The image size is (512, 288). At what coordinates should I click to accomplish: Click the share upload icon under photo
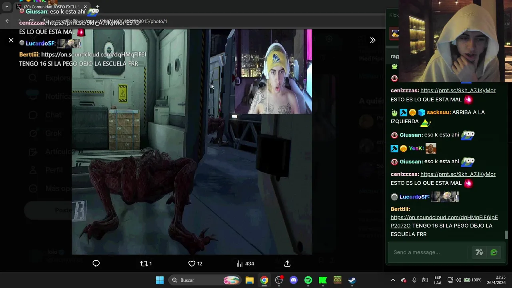pyautogui.click(x=287, y=264)
